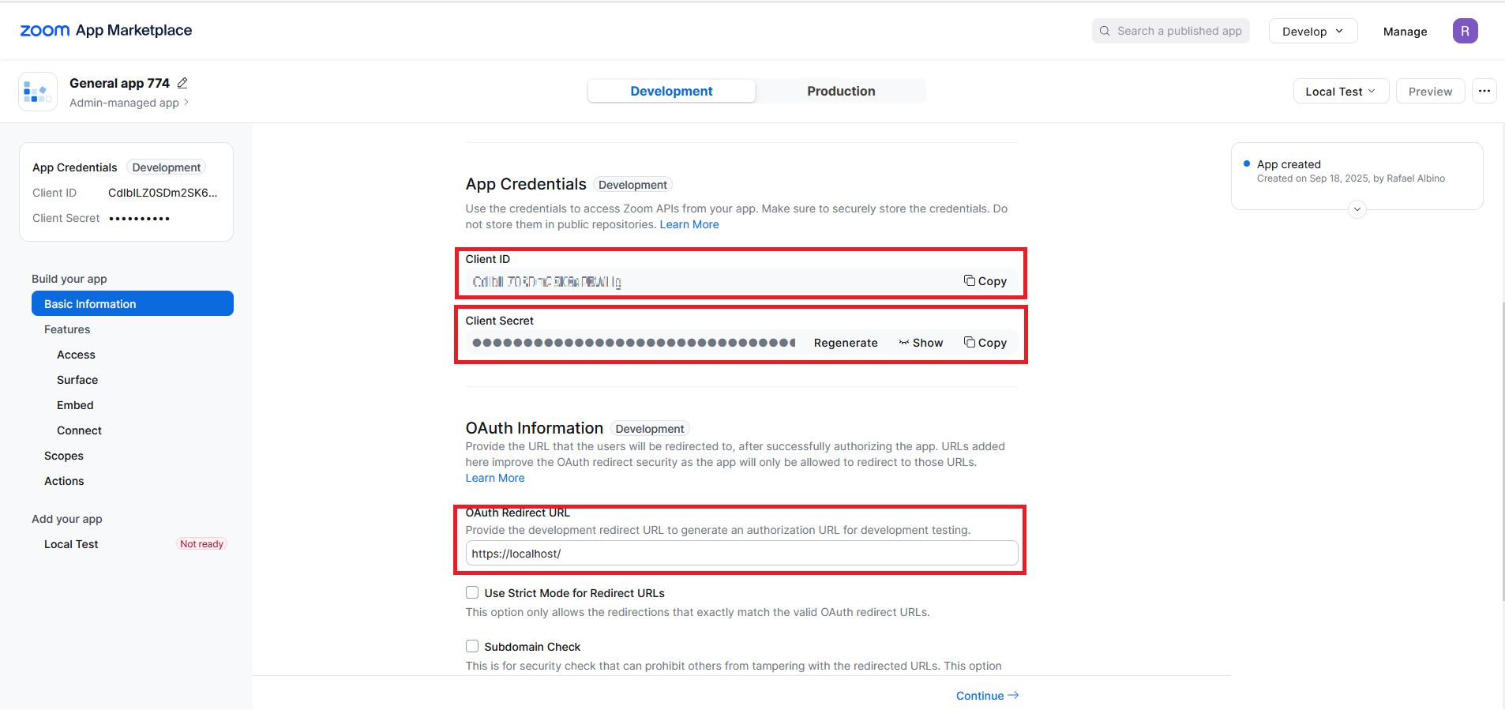Show the hidden Client Secret
This screenshot has height=710, width=1505.
(921, 343)
